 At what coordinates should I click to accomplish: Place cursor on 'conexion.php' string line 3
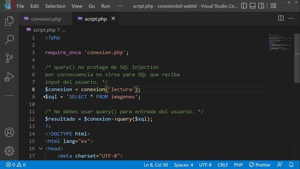(105, 52)
